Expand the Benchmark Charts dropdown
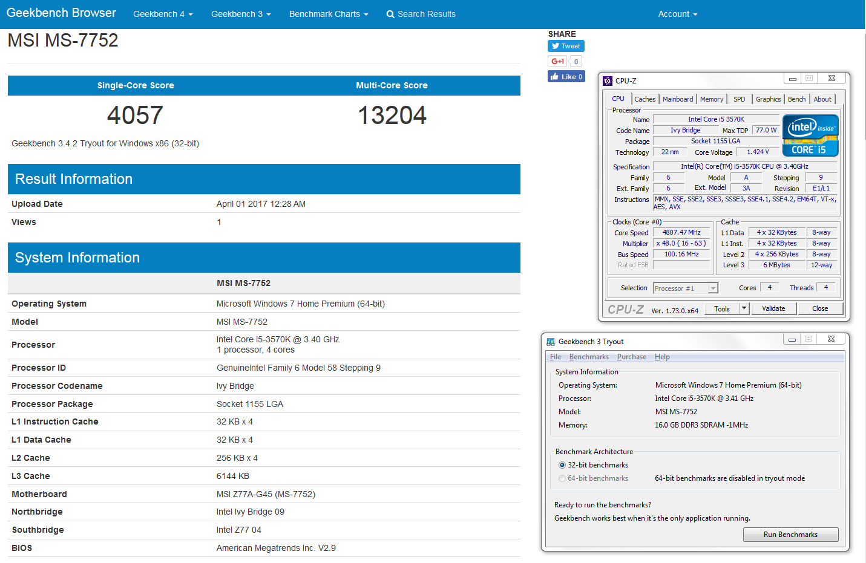Image resolution: width=866 pixels, height=563 pixels. (329, 14)
